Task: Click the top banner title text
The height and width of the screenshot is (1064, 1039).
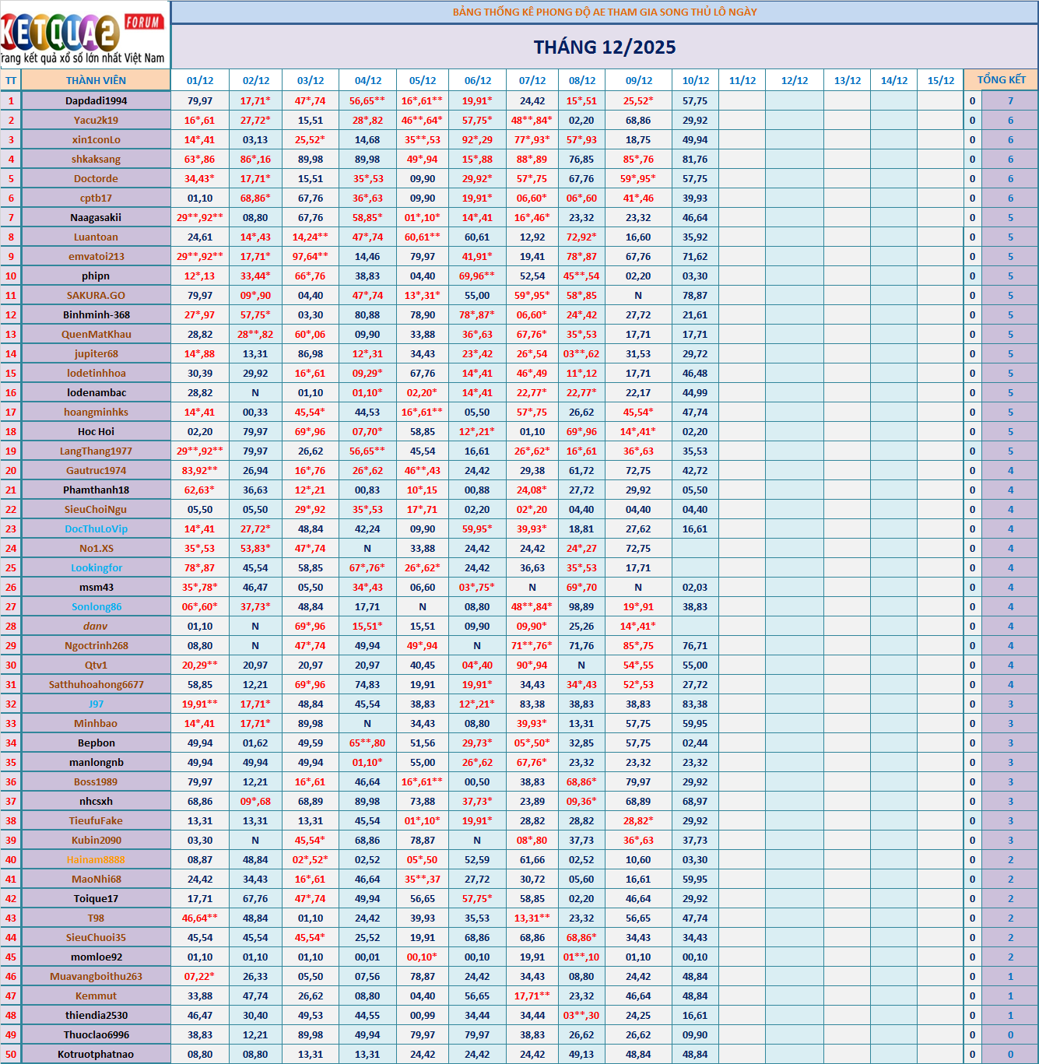Action: [x=604, y=12]
